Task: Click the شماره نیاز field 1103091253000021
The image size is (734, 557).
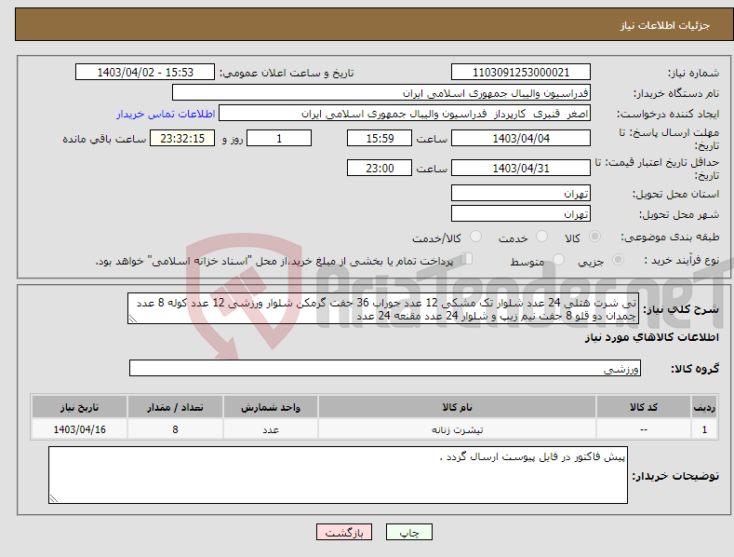Action: [x=521, y=73]
